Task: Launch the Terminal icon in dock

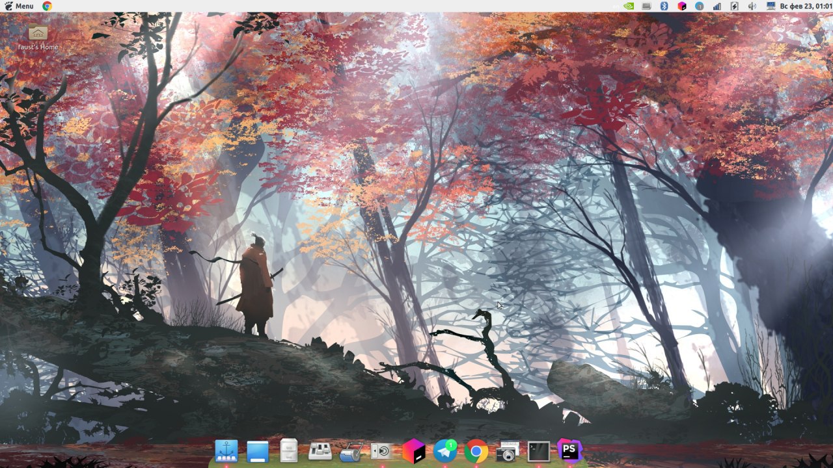Action: tap(539, 450)
